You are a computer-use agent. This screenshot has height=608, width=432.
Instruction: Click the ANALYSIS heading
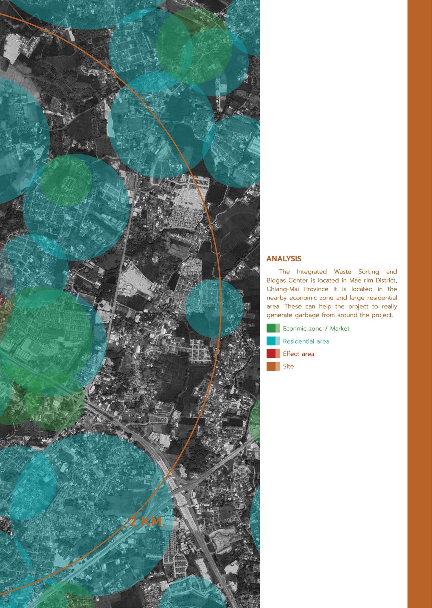(x=284, y=259)
